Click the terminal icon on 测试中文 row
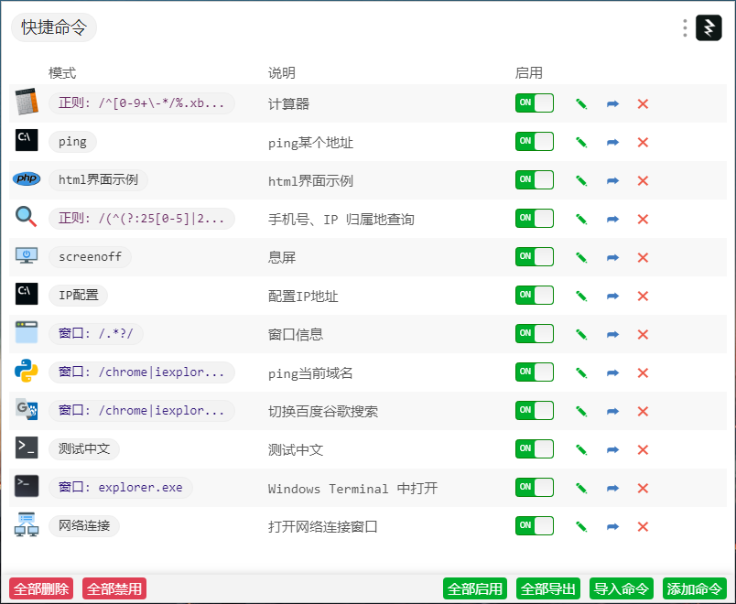Image resolution: width=736 pixels, height=604 pixels. 26,448
